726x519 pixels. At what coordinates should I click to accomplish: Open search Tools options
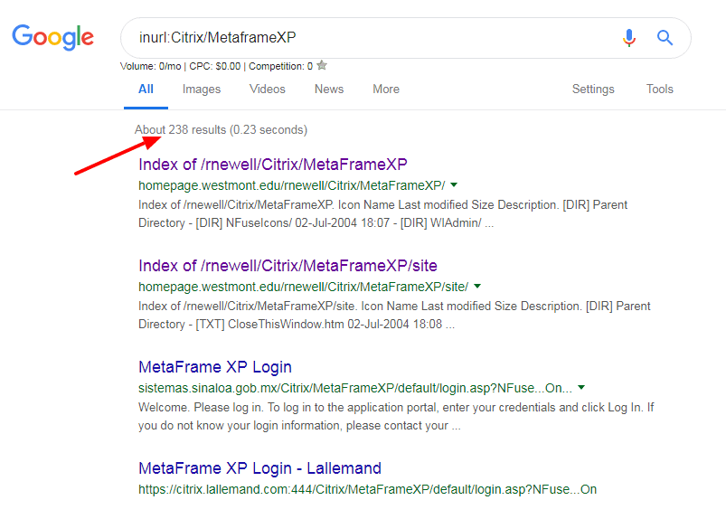tap(659, 89)
